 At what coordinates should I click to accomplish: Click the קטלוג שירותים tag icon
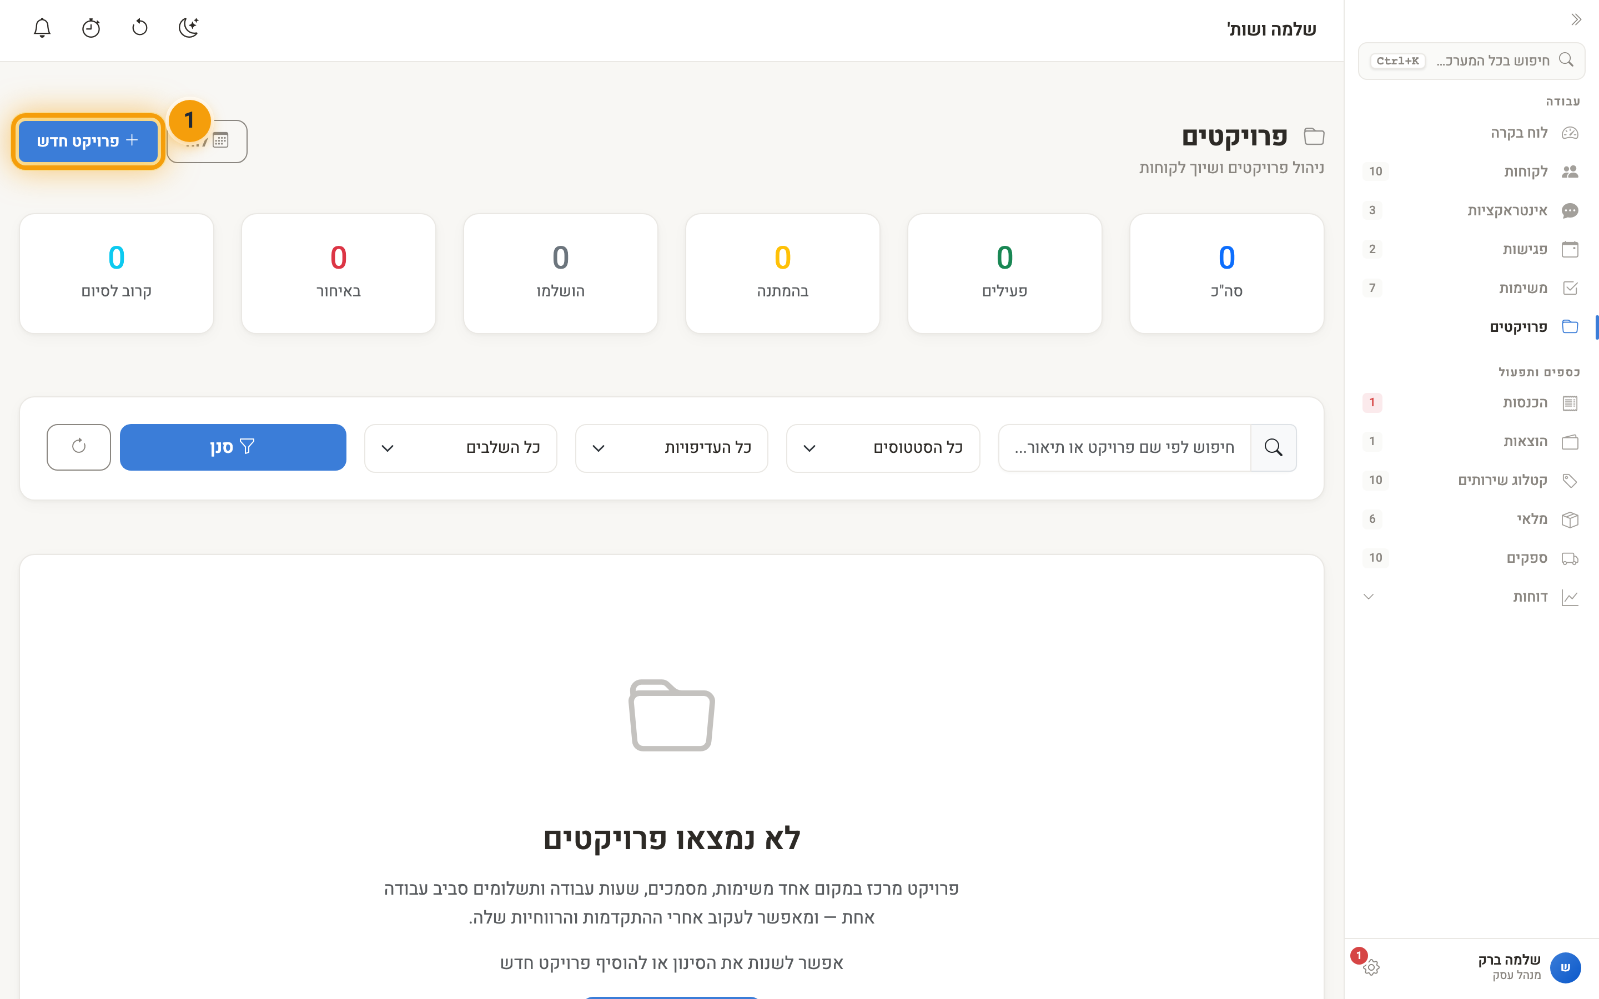1570,480
